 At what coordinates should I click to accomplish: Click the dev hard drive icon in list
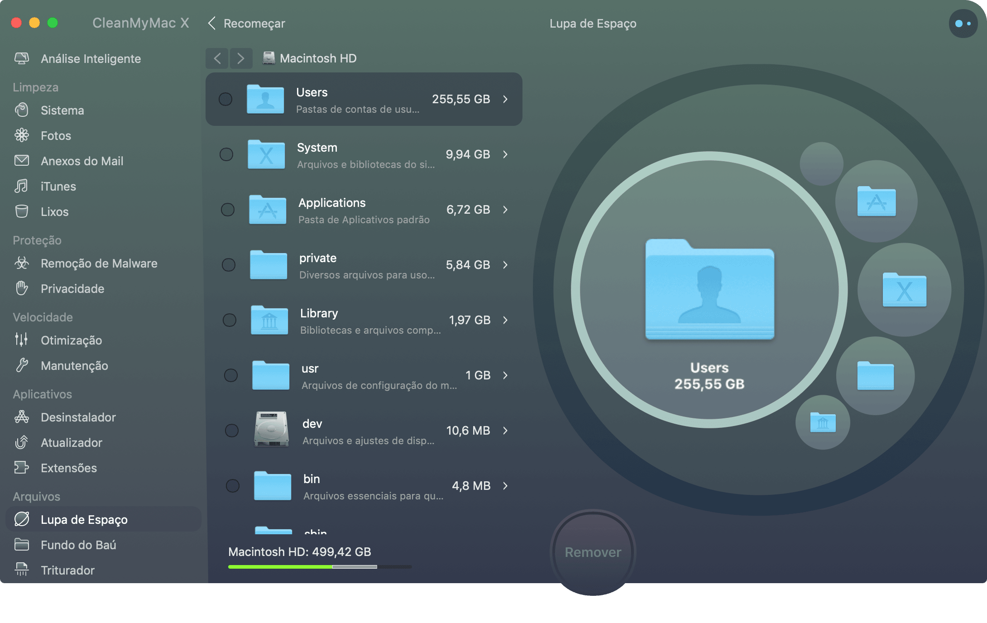(x=271, y=429)
